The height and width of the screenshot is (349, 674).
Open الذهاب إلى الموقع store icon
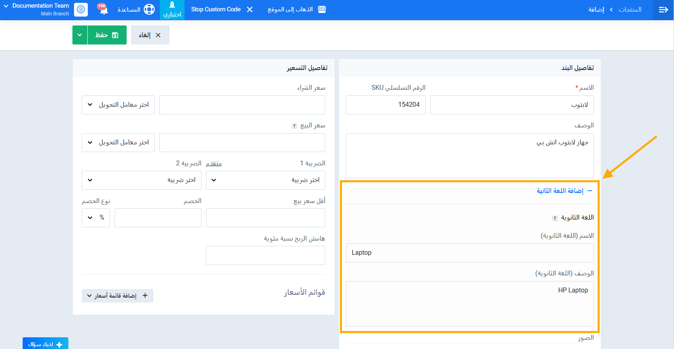point(322,9)
